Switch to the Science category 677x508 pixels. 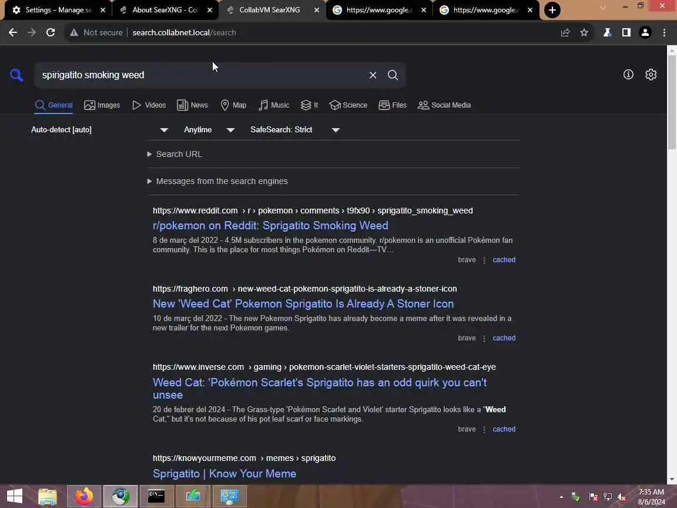(348, 105)
